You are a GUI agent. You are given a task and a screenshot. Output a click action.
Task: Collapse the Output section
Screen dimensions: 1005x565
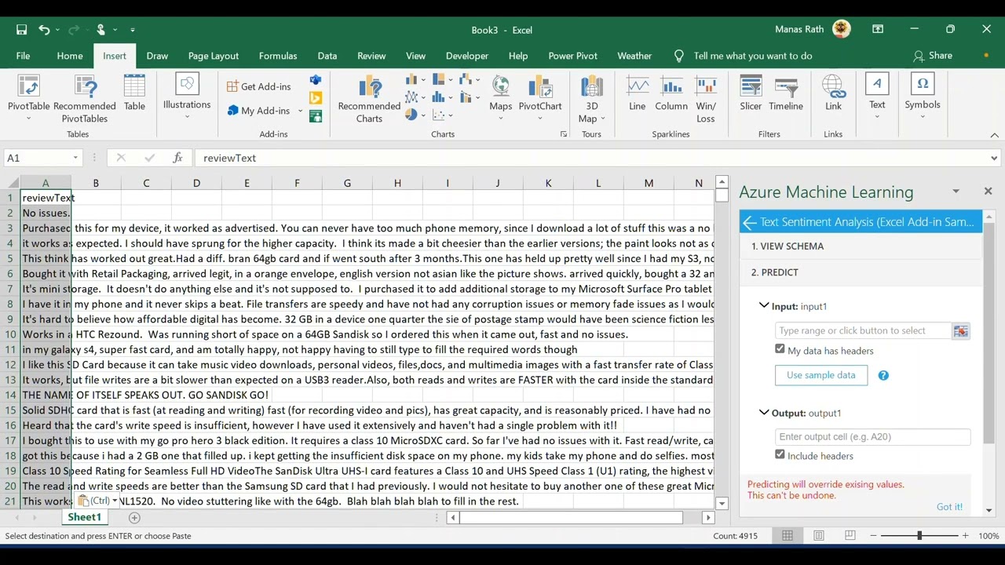[764, 412]
